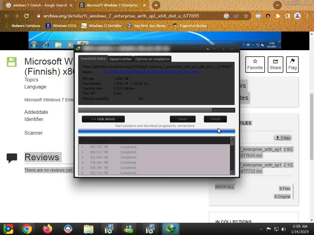Viewport: 314px width, 235px height.
Task: Download 2 files link
Action: [283, 138]
